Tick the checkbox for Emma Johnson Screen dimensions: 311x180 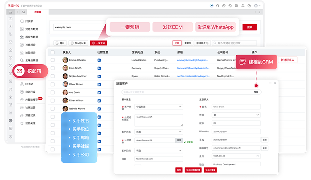(52, 60)
